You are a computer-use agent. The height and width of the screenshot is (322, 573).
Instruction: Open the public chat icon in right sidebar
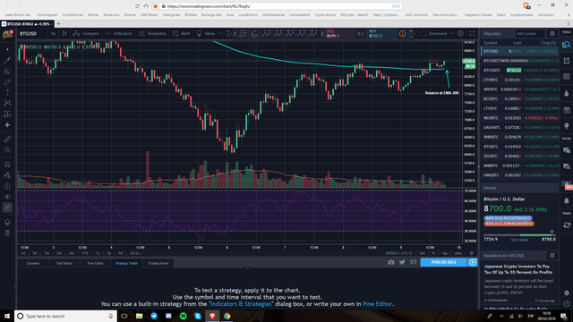click(567, 150)
